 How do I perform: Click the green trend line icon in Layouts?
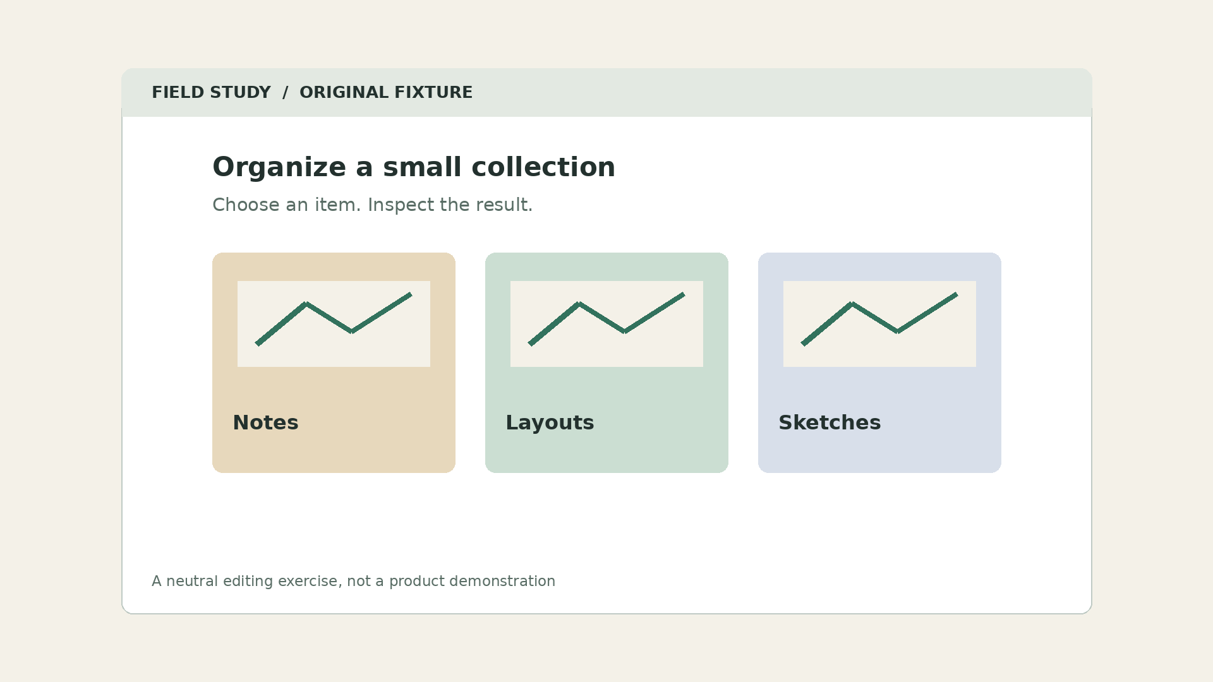[x=606, y=319]
